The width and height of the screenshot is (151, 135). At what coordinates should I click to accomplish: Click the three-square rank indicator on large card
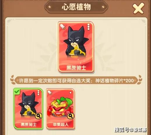point(88,27)
